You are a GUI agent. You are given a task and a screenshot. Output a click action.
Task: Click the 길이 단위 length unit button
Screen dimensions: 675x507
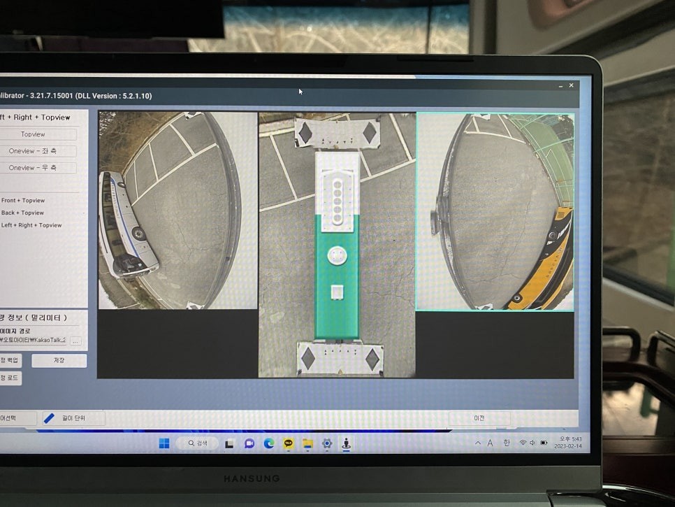tap(73, 418)
